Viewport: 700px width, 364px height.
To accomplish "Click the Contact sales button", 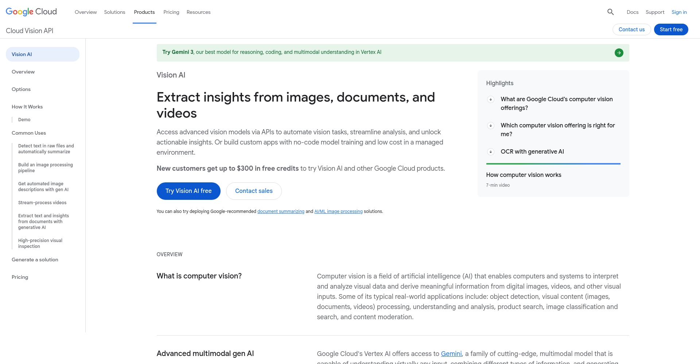I will [x=254, y=191].
